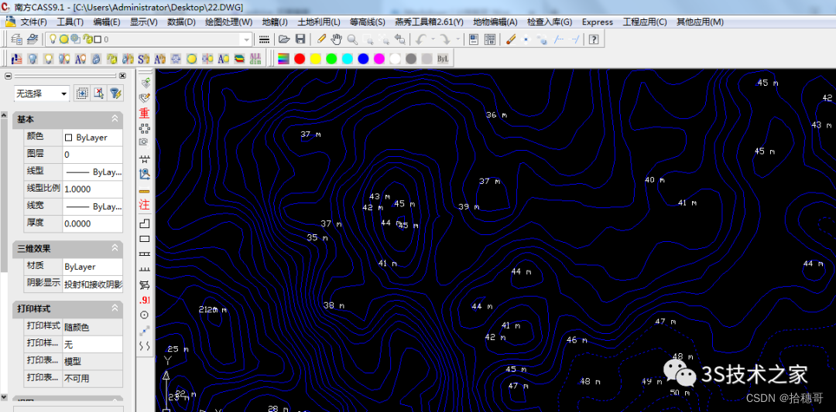
Task: Collapse the 基本 properties section
Action: tap(115, 119)
